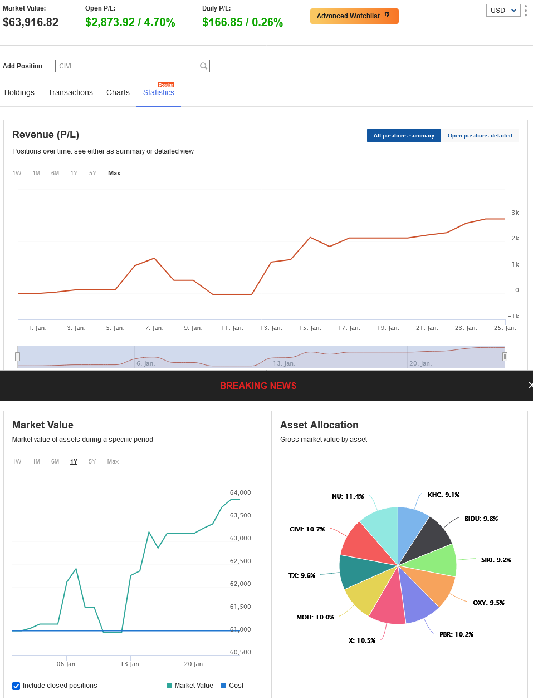This screenshot has width=533, height=700.
Task: Uncheck Include closed positions checkbox
Action: click(16, 686)
